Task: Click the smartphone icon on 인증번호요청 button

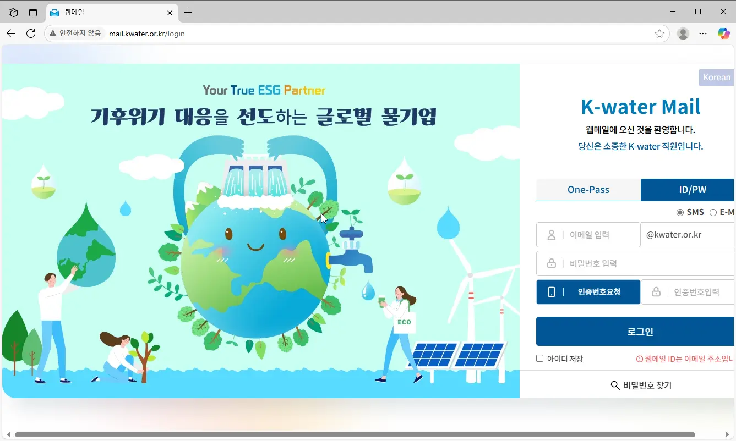Action: (552, 292)
